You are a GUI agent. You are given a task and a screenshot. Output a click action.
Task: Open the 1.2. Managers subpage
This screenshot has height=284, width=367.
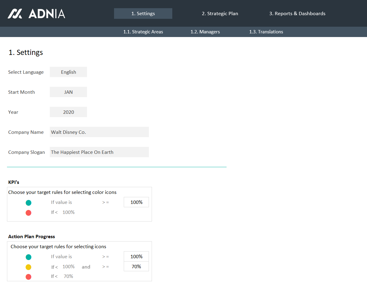205,32
